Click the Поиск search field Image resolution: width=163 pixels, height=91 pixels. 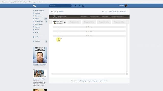[60, 6]
